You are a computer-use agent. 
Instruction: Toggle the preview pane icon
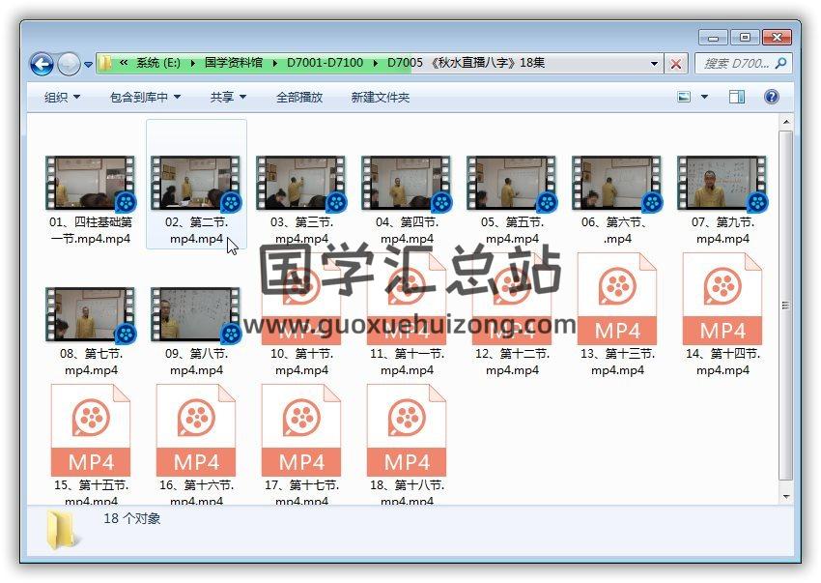click(x=737, y=97)
